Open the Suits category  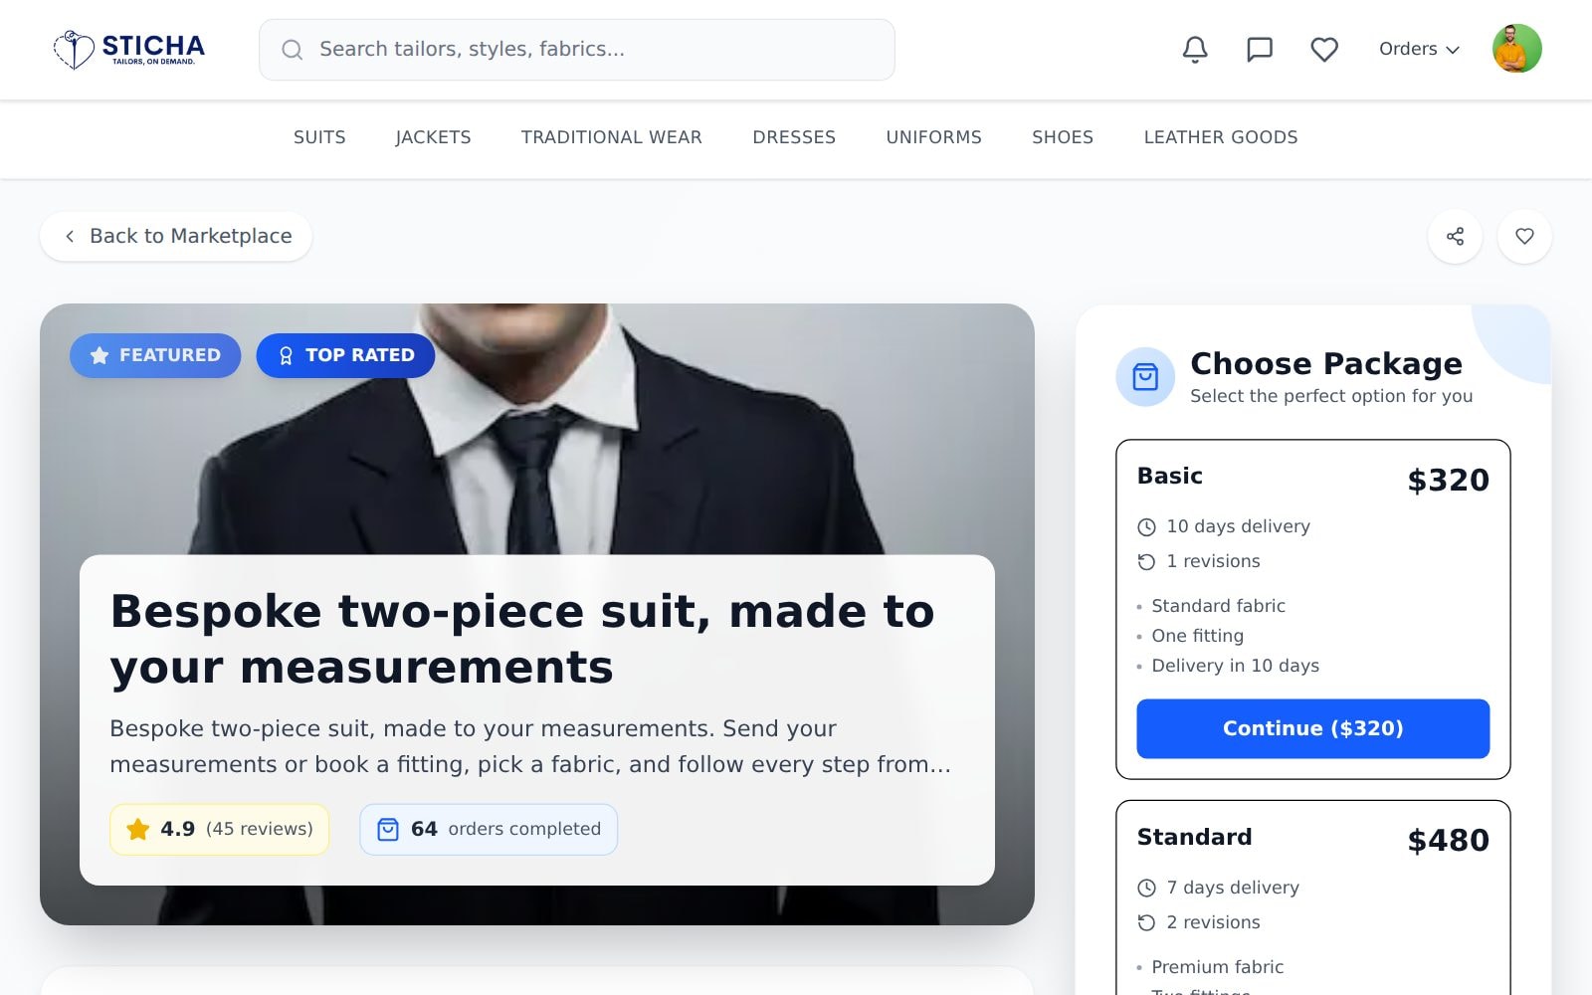(319, 137)
